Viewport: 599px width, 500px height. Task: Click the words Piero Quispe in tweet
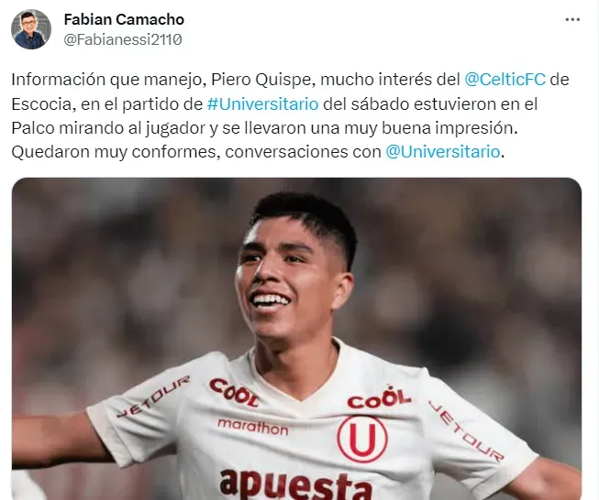tap(263, 80)
